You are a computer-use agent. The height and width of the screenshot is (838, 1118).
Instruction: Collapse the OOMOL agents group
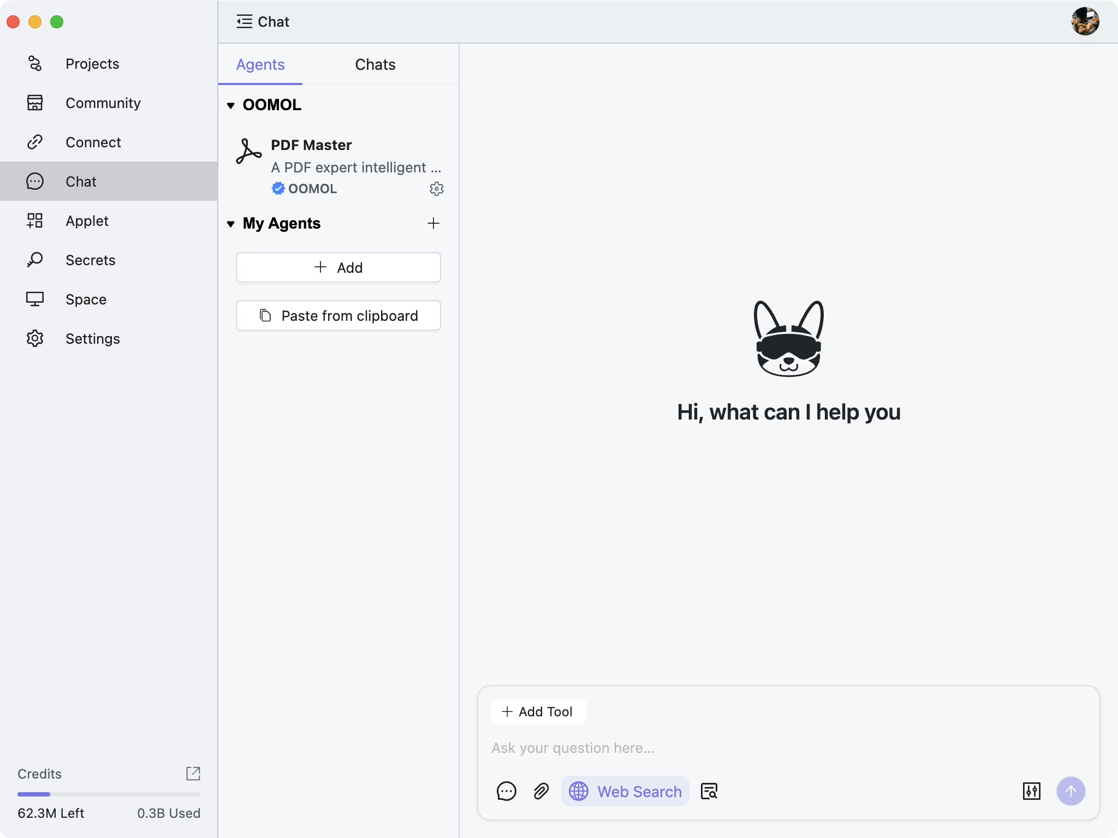pos(231,105)
